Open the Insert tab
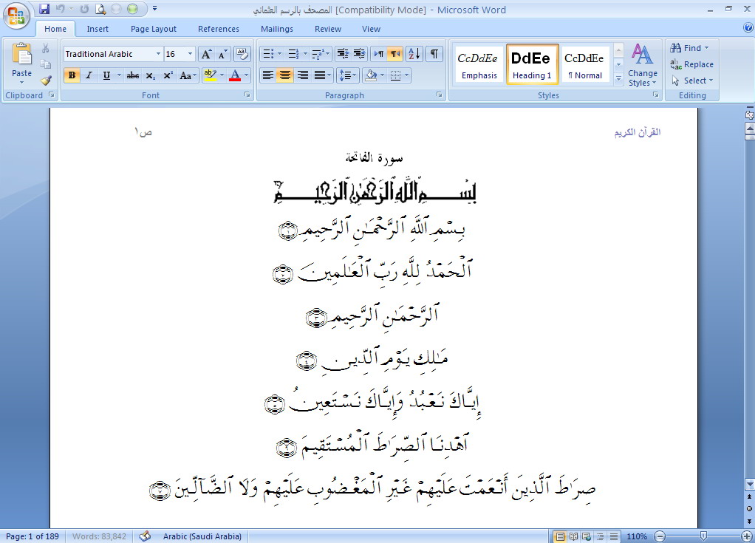This screenshot has height=543, width=755. click(98, 29)
